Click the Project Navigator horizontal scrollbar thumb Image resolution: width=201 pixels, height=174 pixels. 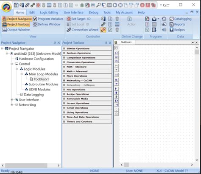[x=26, y=166]
